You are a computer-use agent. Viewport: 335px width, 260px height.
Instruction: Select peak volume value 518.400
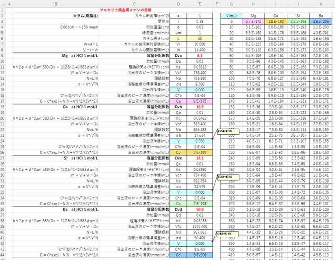200,124
